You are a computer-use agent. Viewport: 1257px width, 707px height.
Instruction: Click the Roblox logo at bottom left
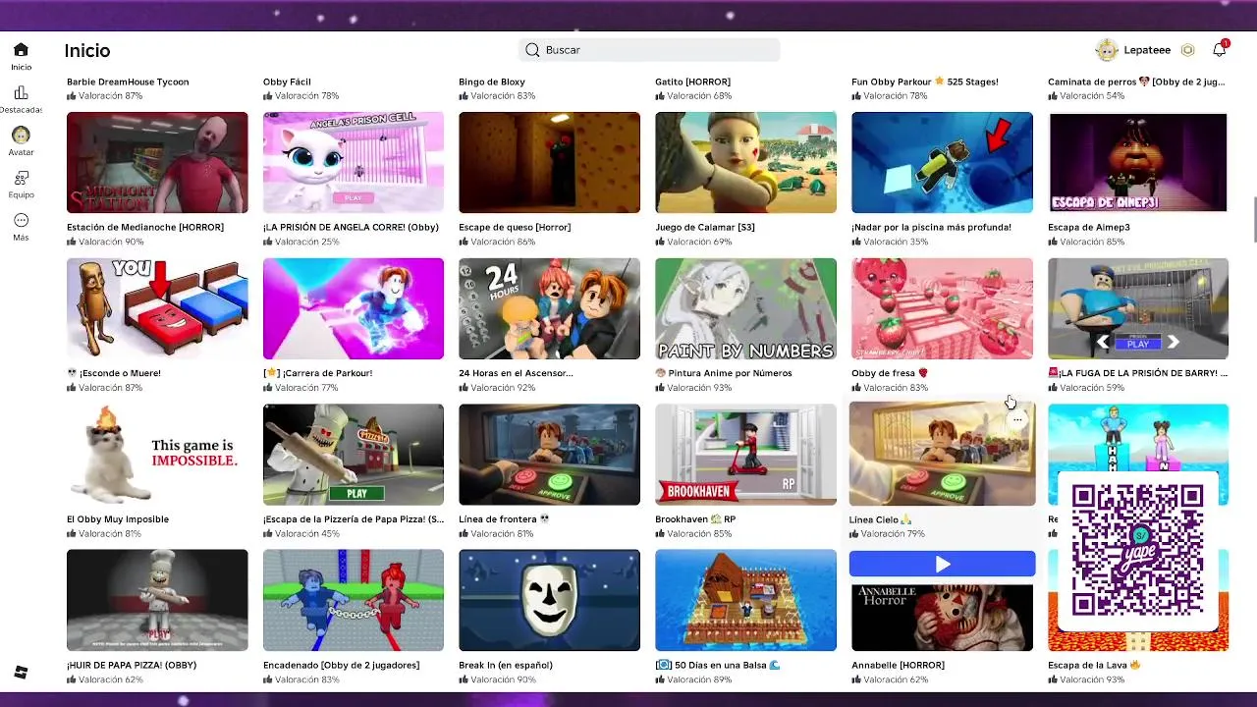tap(21, 673)
